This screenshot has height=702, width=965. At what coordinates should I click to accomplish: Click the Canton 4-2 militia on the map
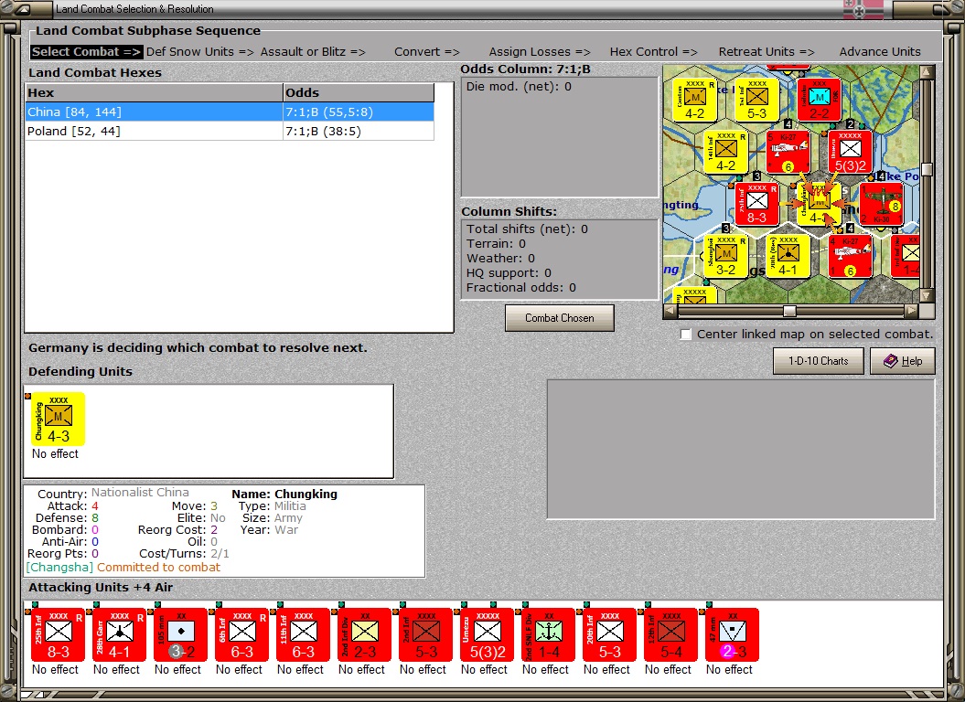pyautogui.click(x=695, y=100)
